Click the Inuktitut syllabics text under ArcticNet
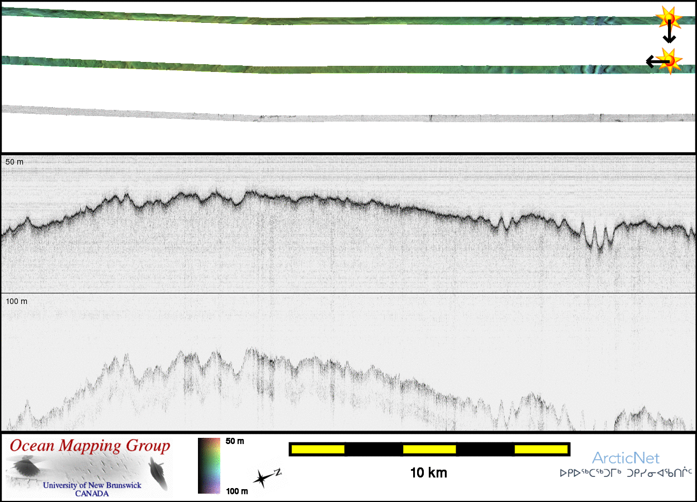This screenshot has height=502, width=697. point(626,474)
